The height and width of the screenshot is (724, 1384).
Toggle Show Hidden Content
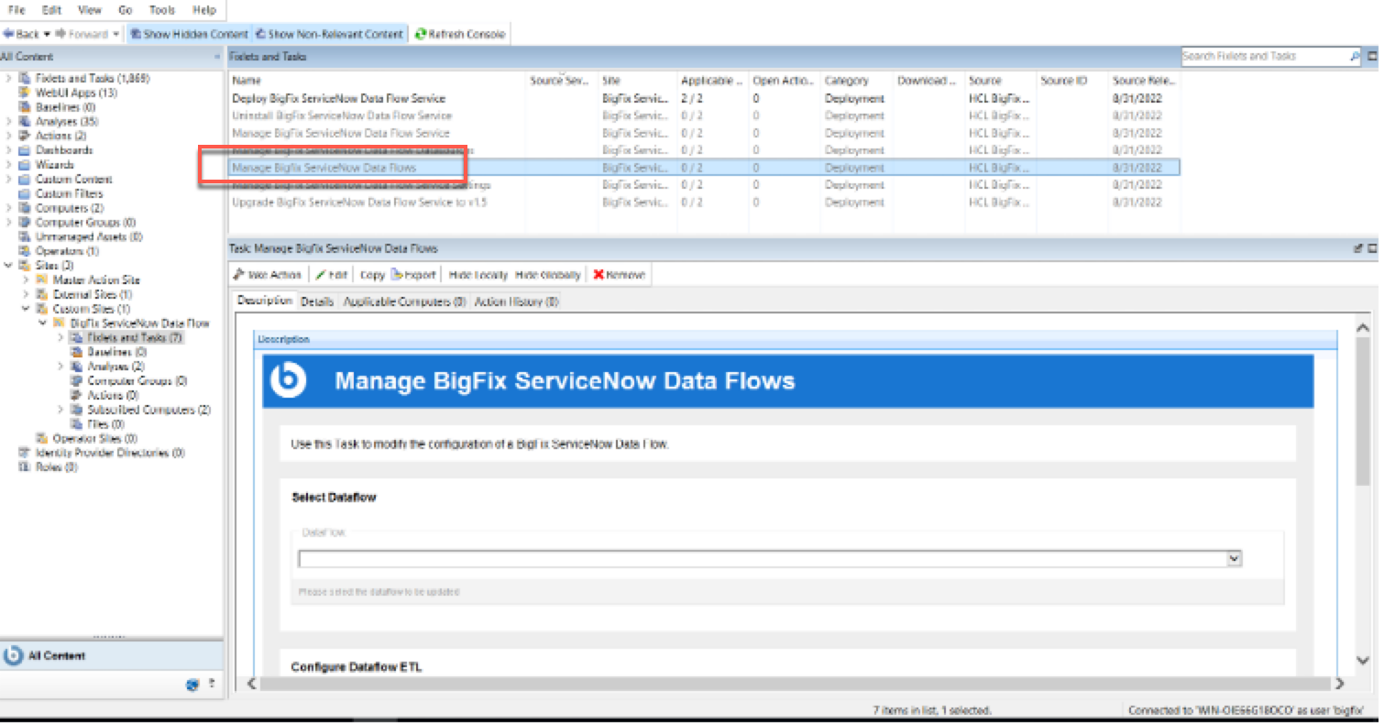(x=189, y=34)
